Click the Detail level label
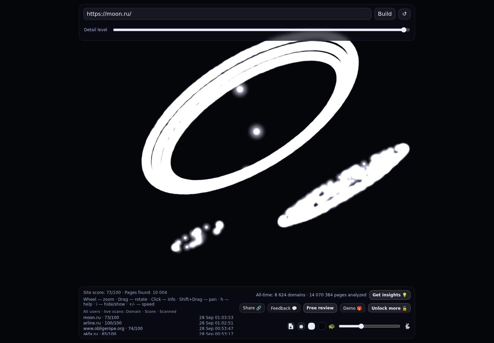This screenshot has width=494, height=343. 96,30
